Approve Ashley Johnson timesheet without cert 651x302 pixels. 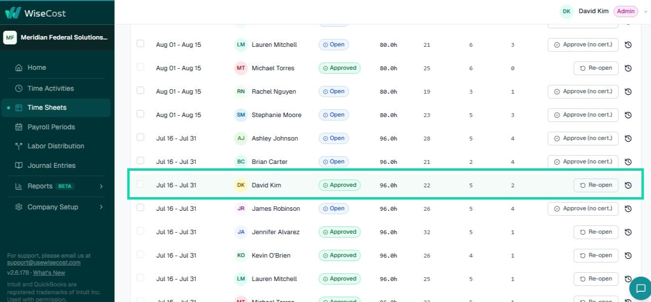coord(583,138)
